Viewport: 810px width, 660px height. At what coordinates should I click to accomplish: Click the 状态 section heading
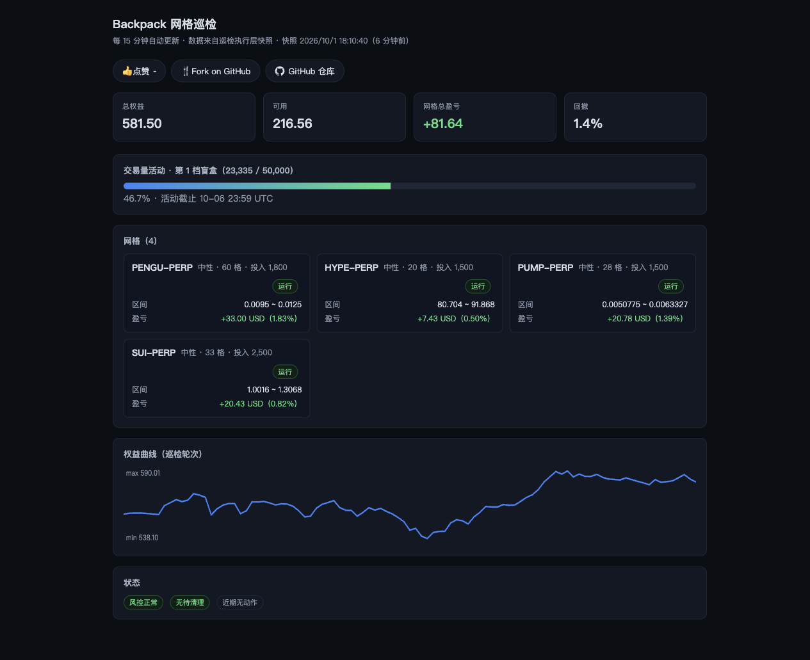pyautogui.click(x=132, y=583)
